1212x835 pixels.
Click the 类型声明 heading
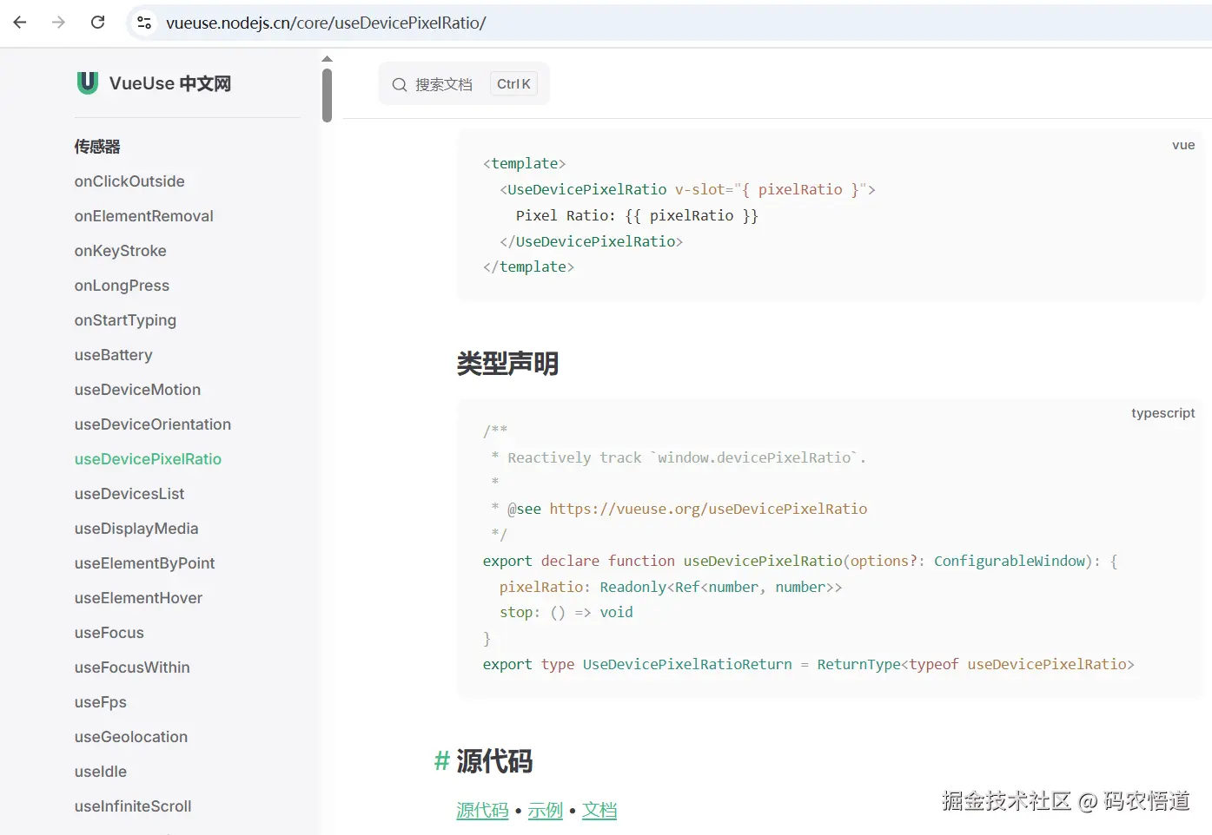pos(507,364)
